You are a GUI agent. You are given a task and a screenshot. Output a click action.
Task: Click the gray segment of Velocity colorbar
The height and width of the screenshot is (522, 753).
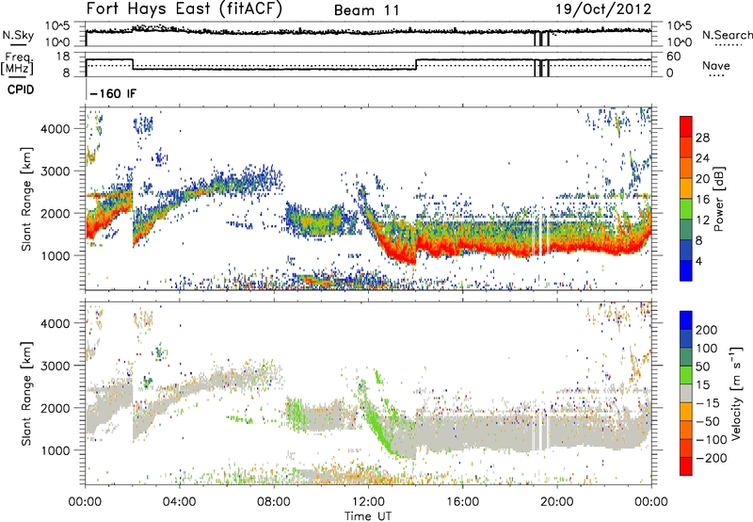click(x=686, y=393)
